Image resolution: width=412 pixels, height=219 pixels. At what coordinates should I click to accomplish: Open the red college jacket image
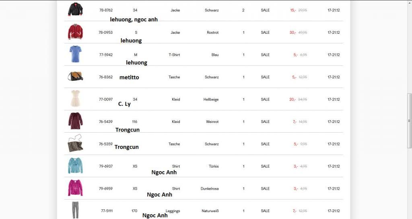click(75, 32)
